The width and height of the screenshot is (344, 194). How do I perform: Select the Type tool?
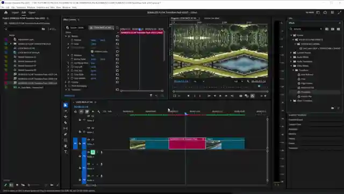click(x=66, y=152)
